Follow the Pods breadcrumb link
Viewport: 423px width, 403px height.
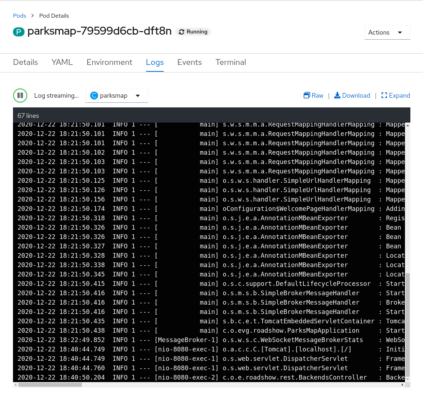pos(19,16)
